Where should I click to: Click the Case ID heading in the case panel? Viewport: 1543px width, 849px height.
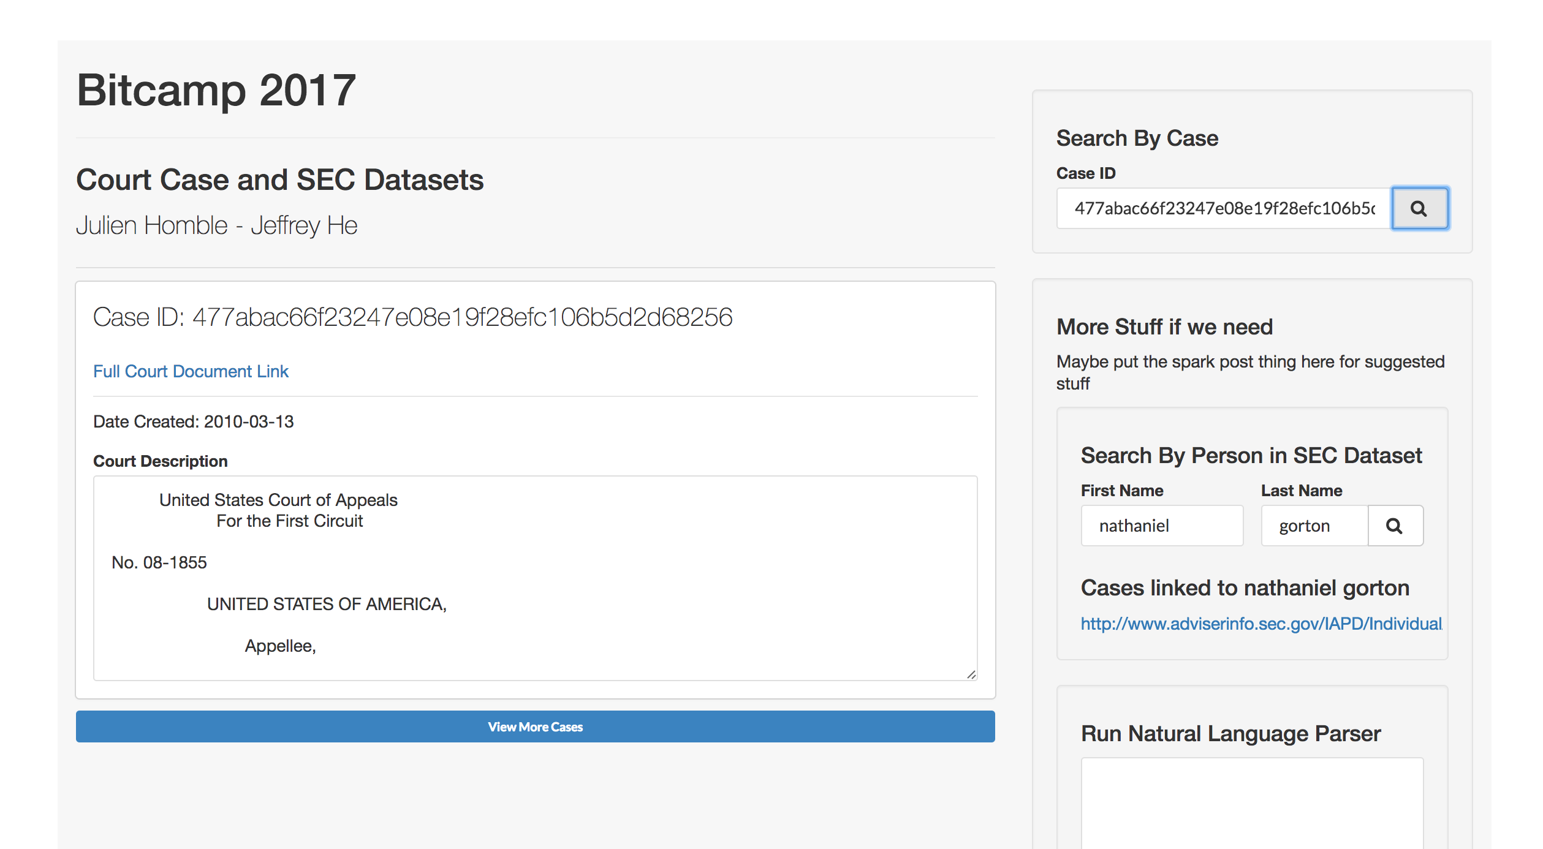pos(412,317)
